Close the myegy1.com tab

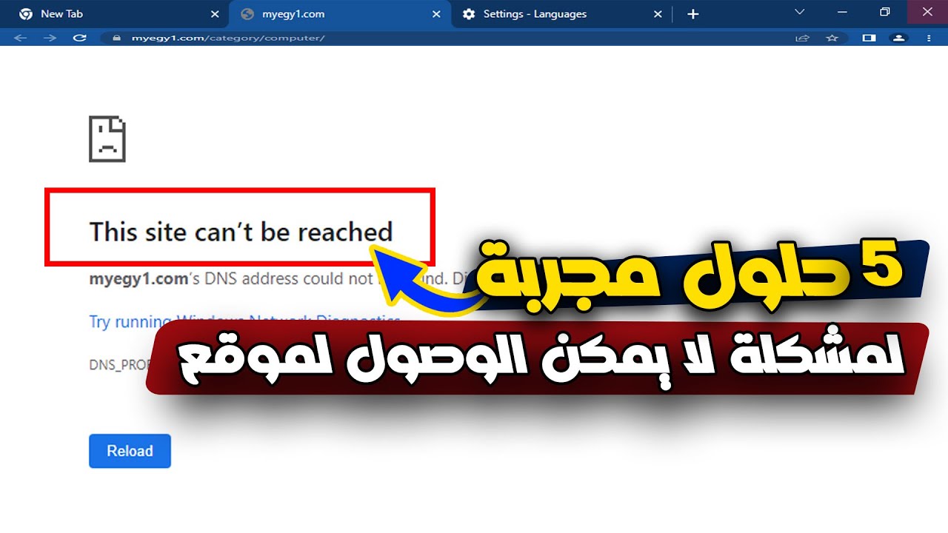pos(437,14)
